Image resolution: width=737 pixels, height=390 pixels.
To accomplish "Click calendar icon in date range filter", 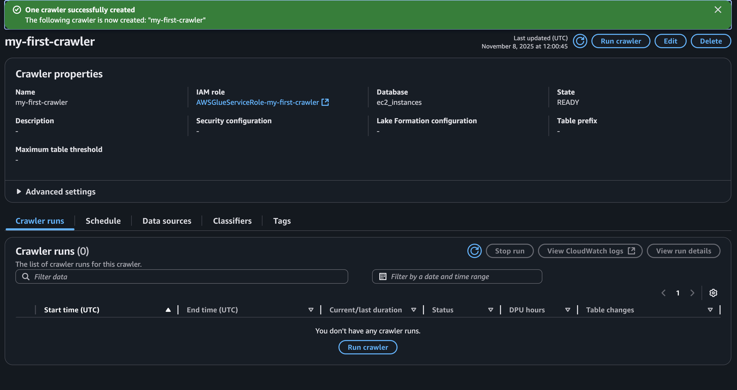I will click(x=383, y=276).
